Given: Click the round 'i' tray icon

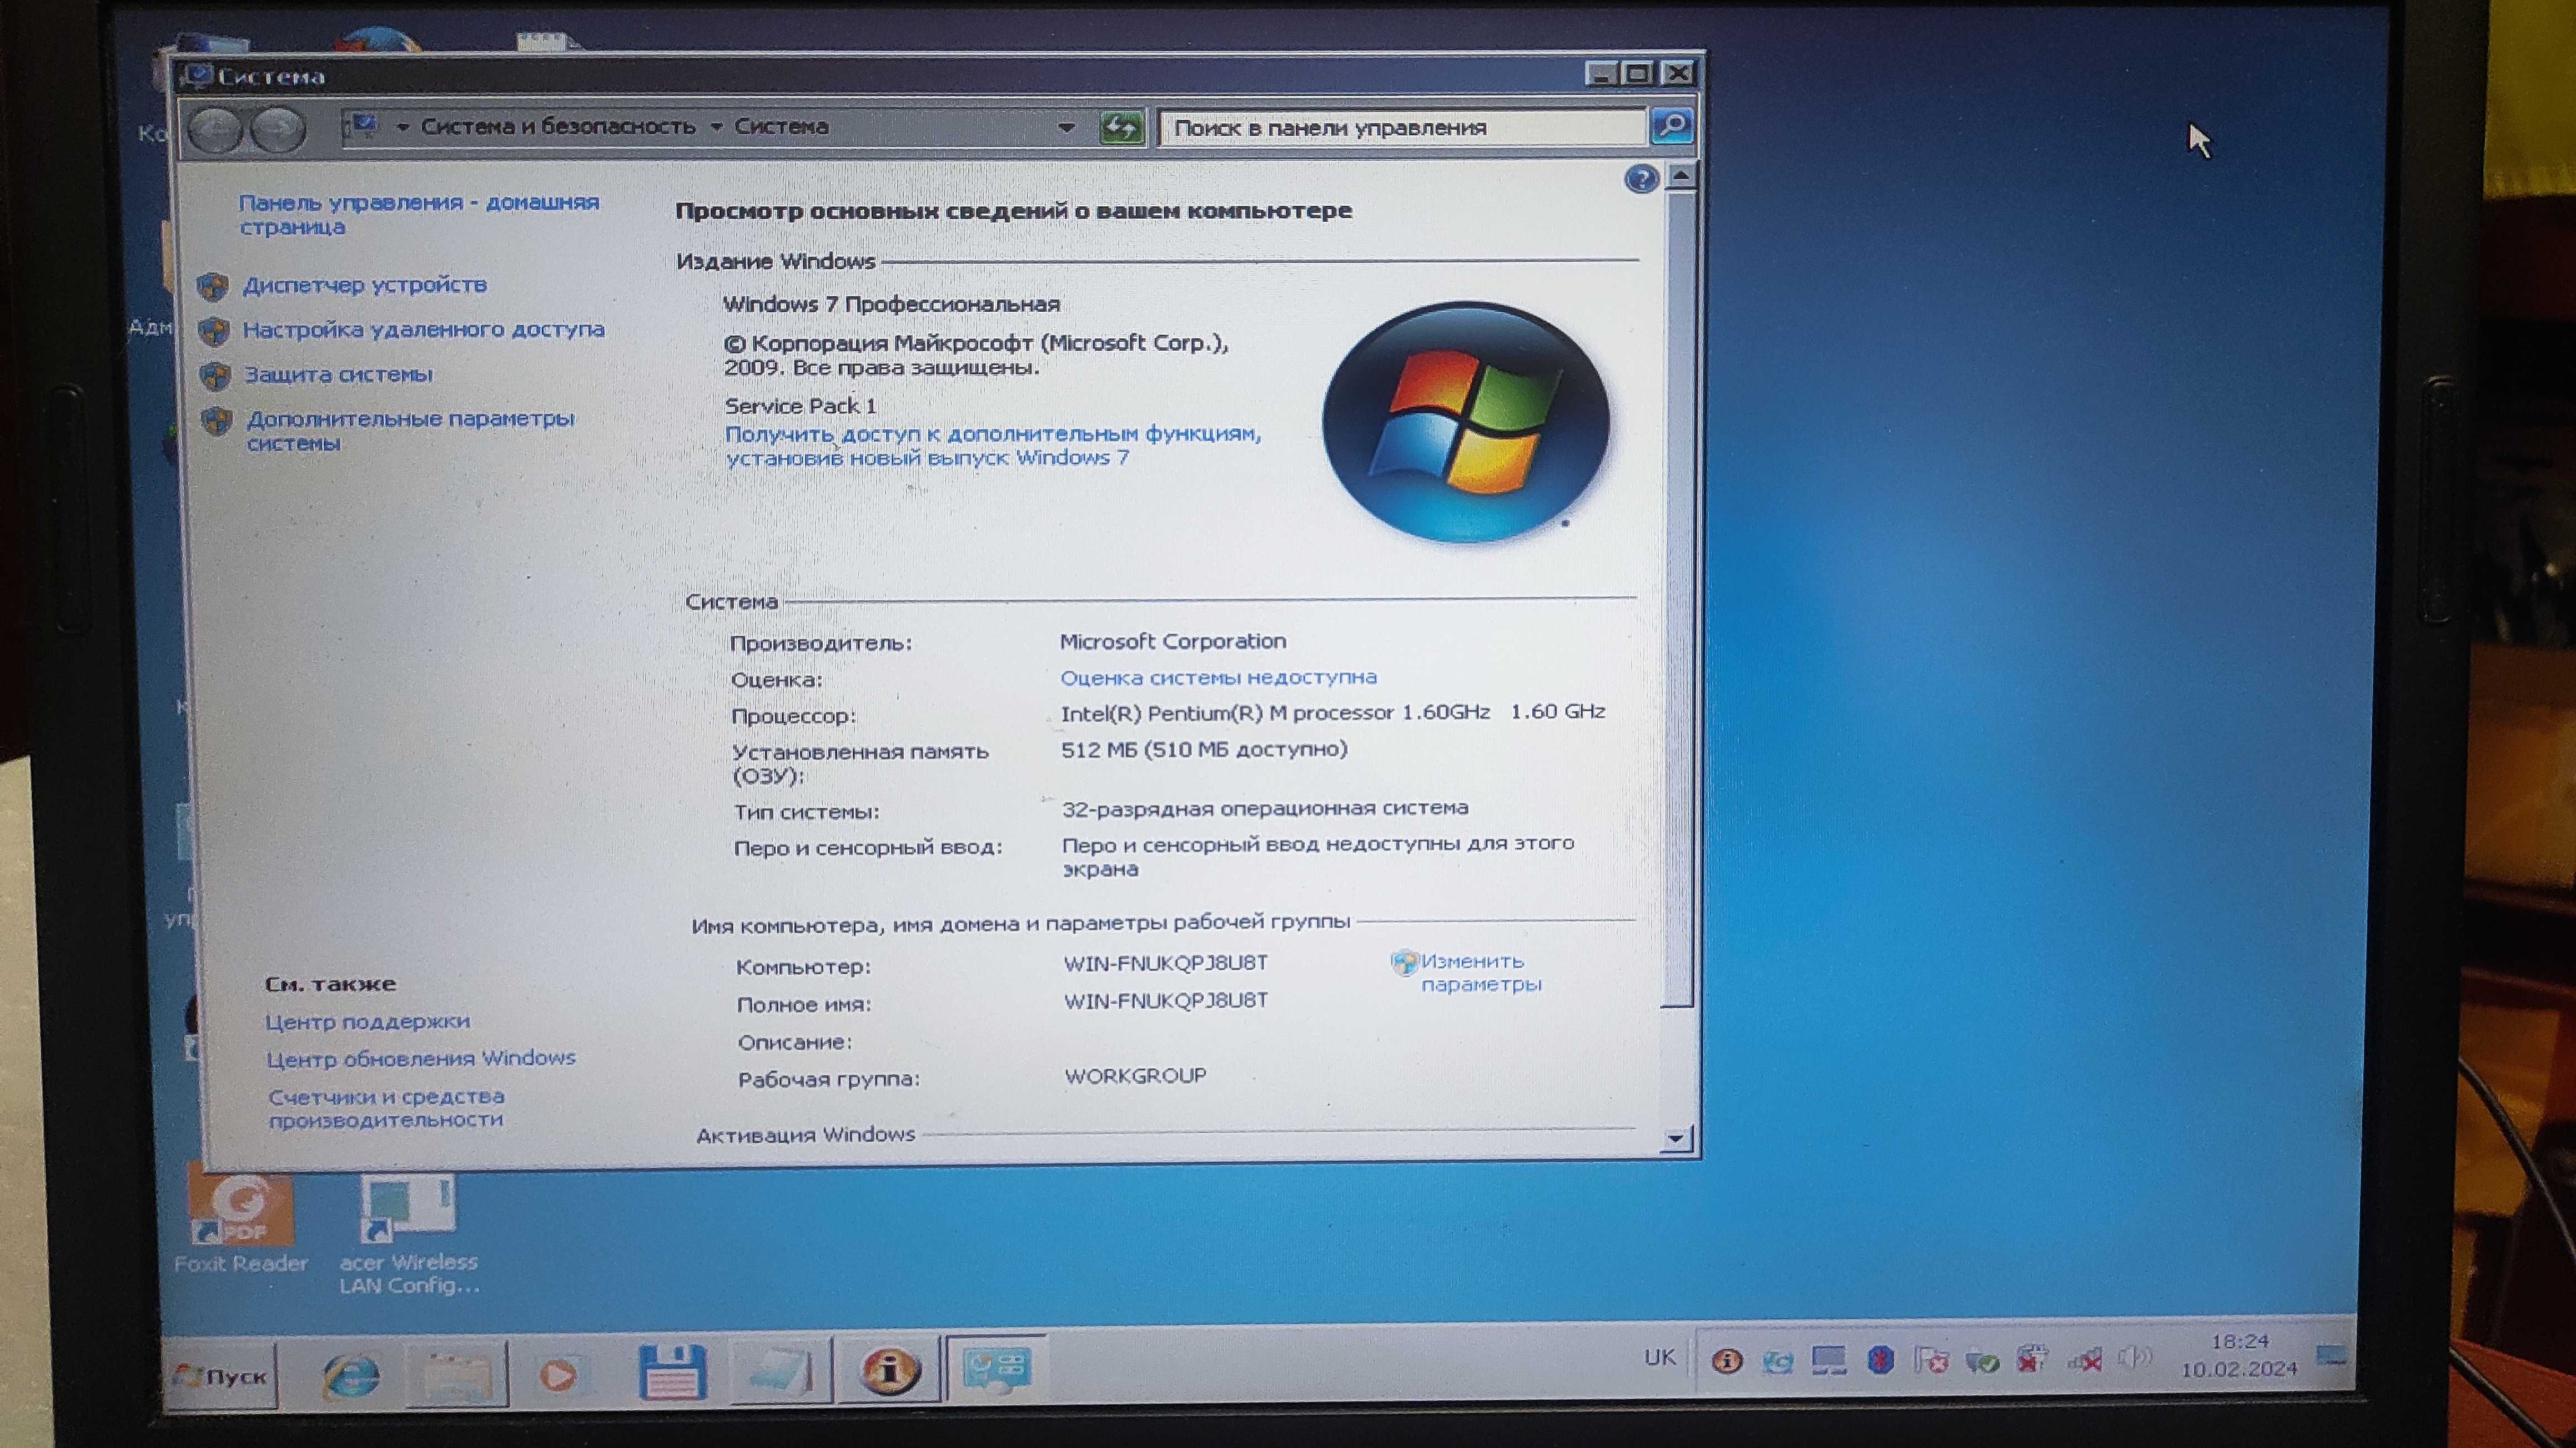Looking at the screenshot, I should point(1727,1360).
